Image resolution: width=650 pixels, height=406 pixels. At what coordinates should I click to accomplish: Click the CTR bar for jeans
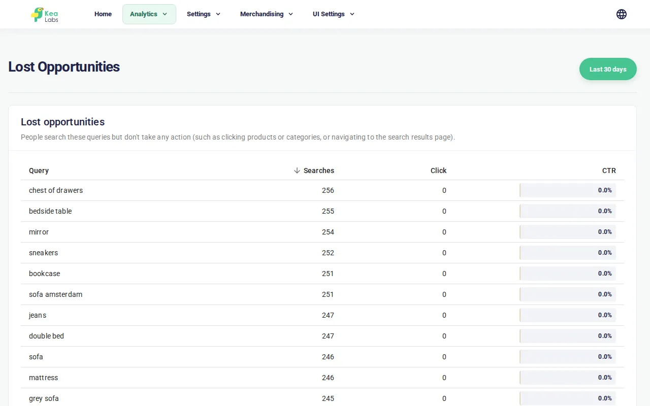tap(568, 315)
